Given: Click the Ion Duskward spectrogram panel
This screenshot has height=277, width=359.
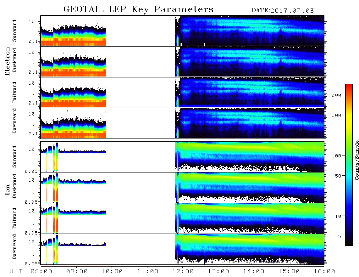Looking at the screenshot, I should coord(182,187).
